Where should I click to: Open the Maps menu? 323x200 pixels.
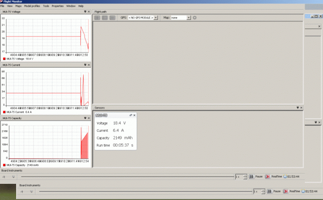(x=18, y=6)
